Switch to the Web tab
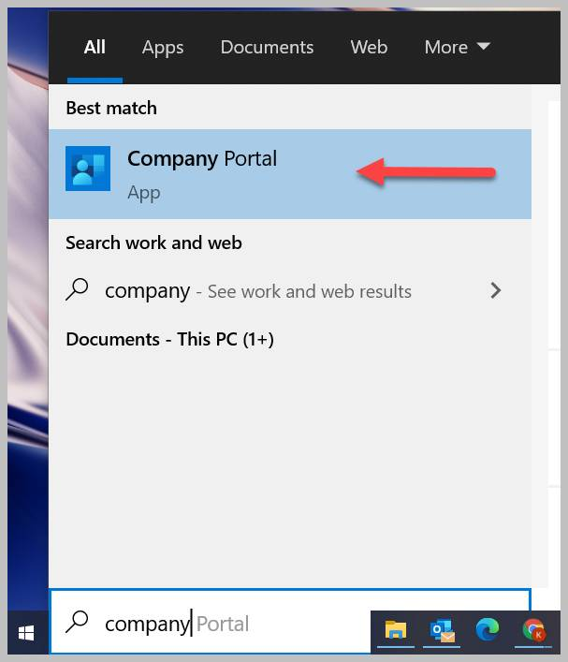Screen dimensions: 568x662 (x=369, y=47)
